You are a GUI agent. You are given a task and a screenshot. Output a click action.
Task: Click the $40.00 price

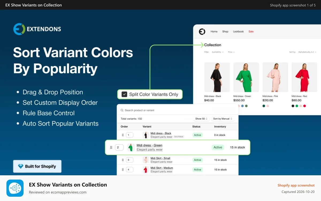click(x=209, y=100)
